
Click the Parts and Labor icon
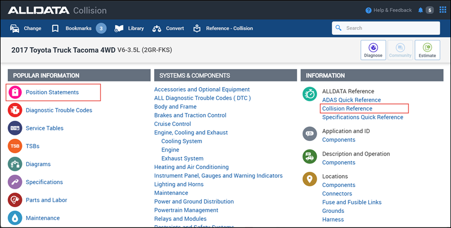click(x=15, y=200)
